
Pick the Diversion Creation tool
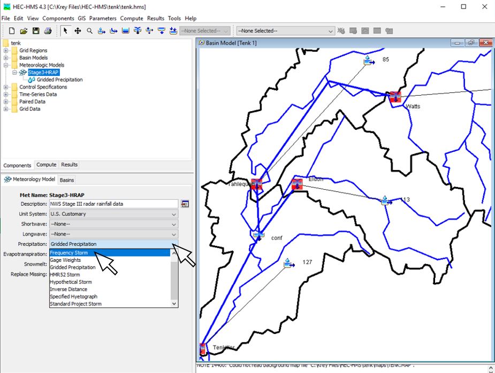[x=149, y=31]
